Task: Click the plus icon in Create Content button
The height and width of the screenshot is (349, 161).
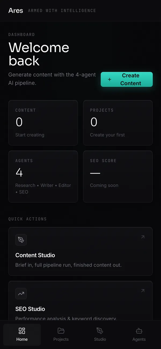Action: pyautogui.click(x=109, y=80)
